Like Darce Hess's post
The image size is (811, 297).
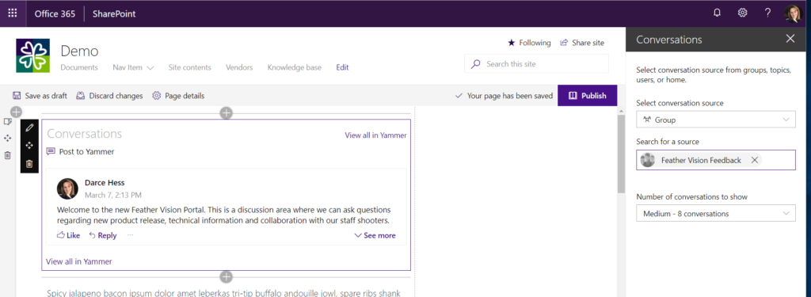(x=68, y=235)
